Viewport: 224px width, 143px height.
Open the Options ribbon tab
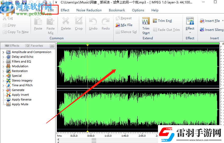pyautogui.click(x=138, y=10)
